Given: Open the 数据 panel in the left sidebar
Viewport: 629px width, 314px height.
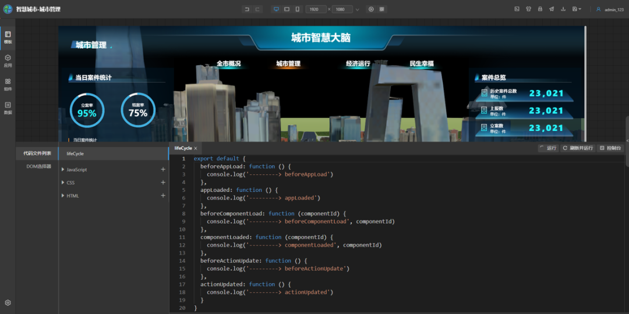Looking at the screenshot, I should [x=8, y=108].
